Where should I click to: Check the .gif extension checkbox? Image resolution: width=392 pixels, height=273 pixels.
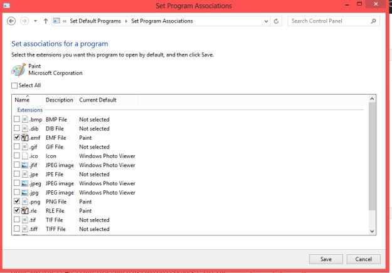click(x=17, y=147)
